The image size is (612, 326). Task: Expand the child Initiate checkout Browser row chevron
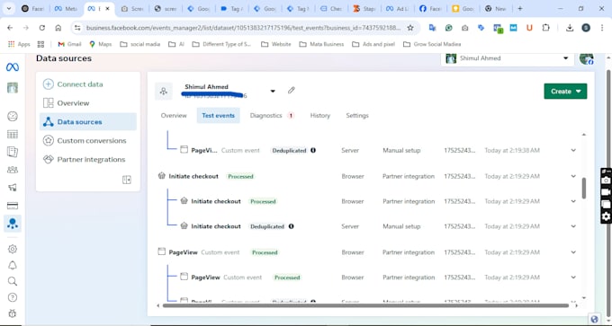pyautogui.click(x=573, y=201)
